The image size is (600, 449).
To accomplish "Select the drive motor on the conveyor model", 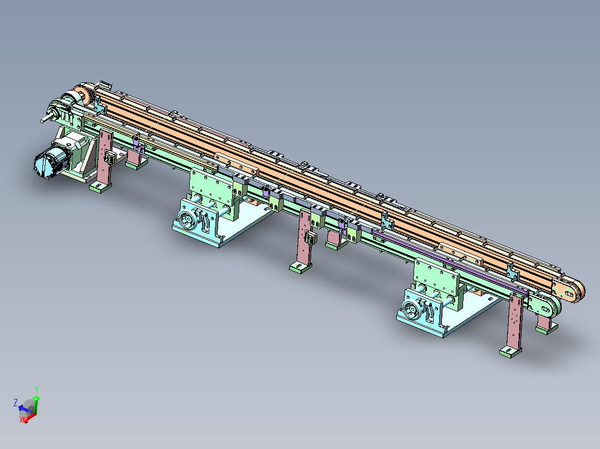I will pyautogui.click(x=53, y=162).
